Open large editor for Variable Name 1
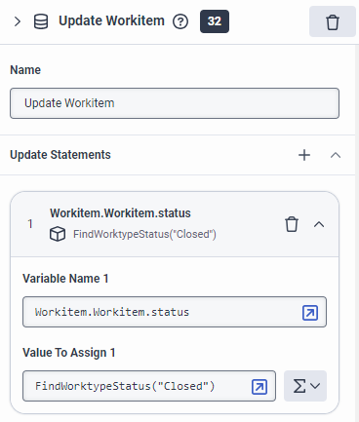This screenshot has width=359, height=422. pyautogui.click(x=310, y=313)
